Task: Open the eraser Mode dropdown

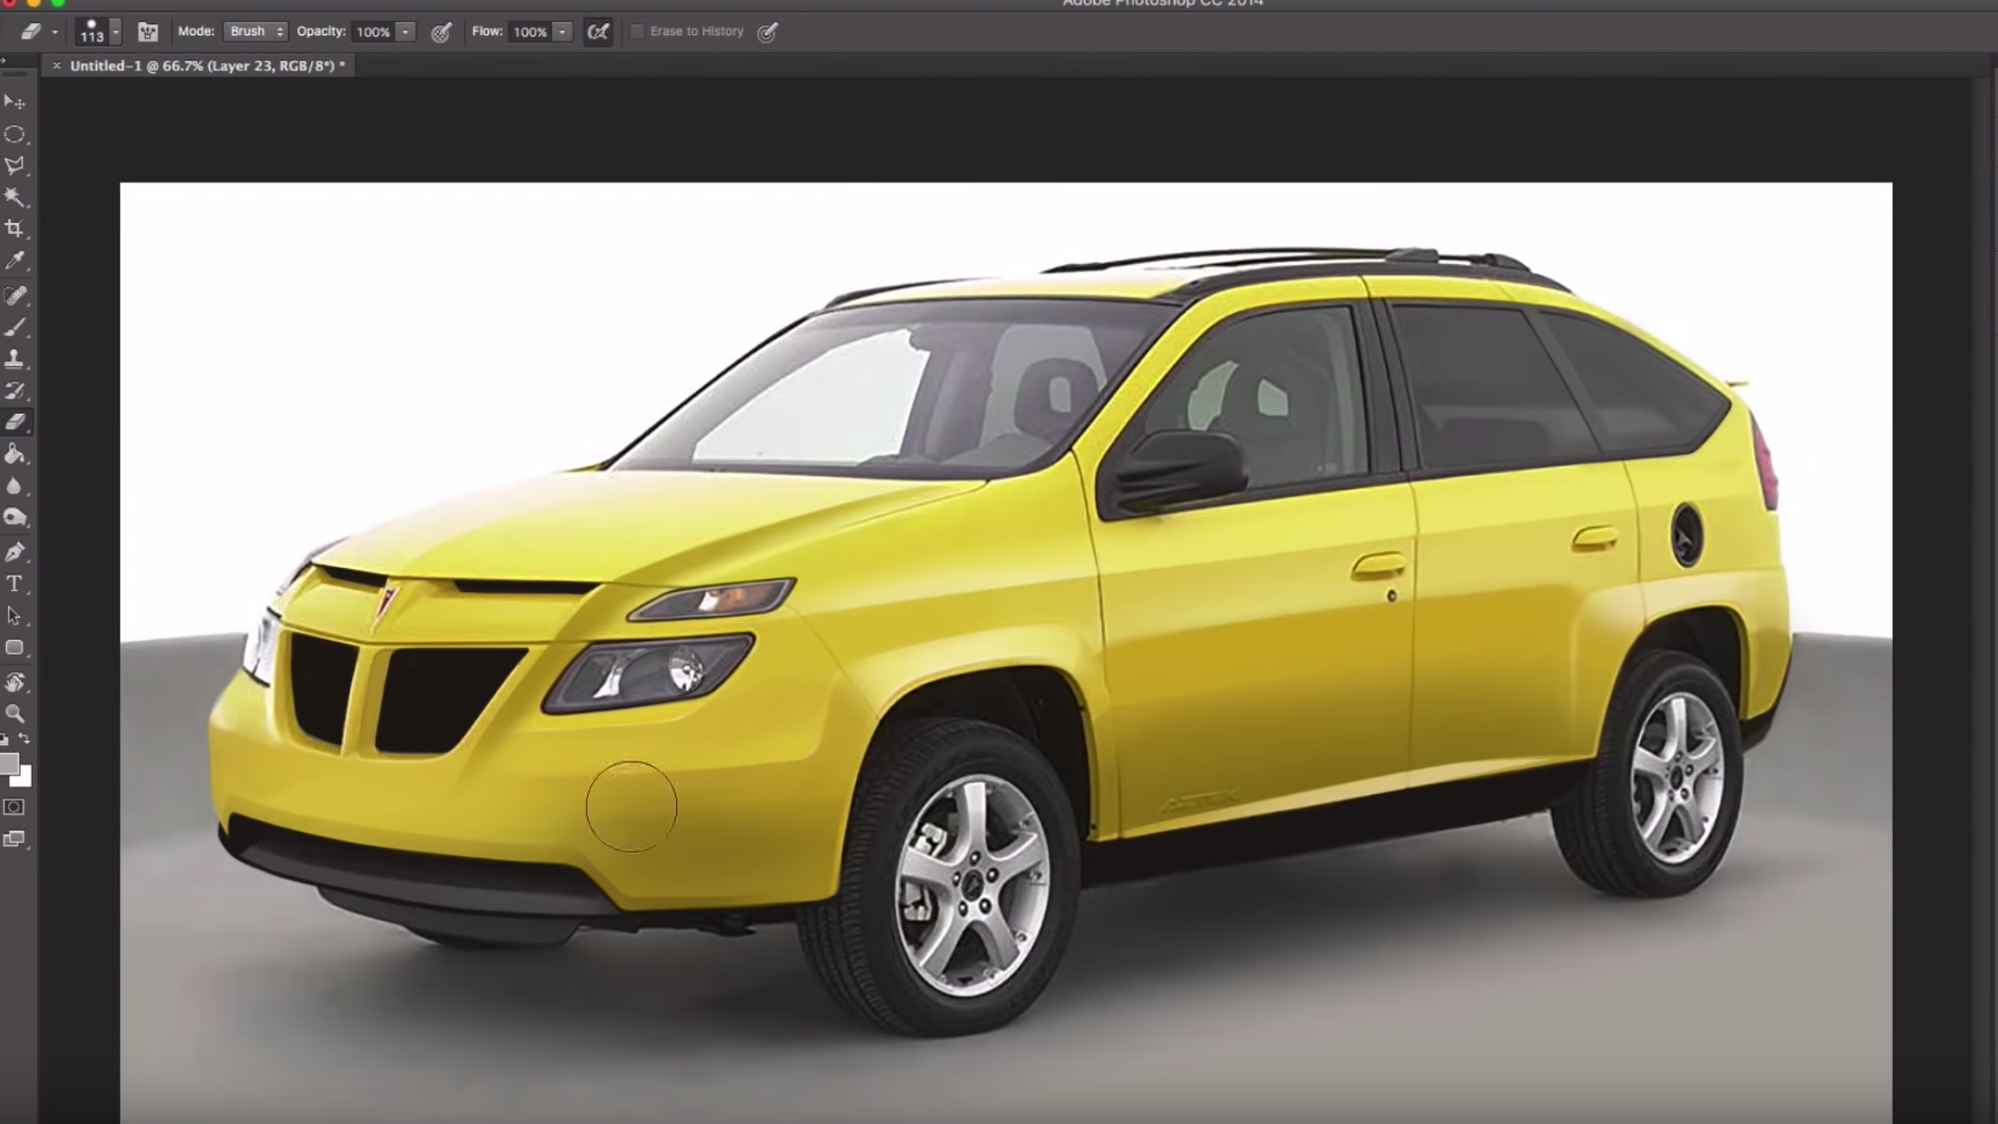Action: 255,32
